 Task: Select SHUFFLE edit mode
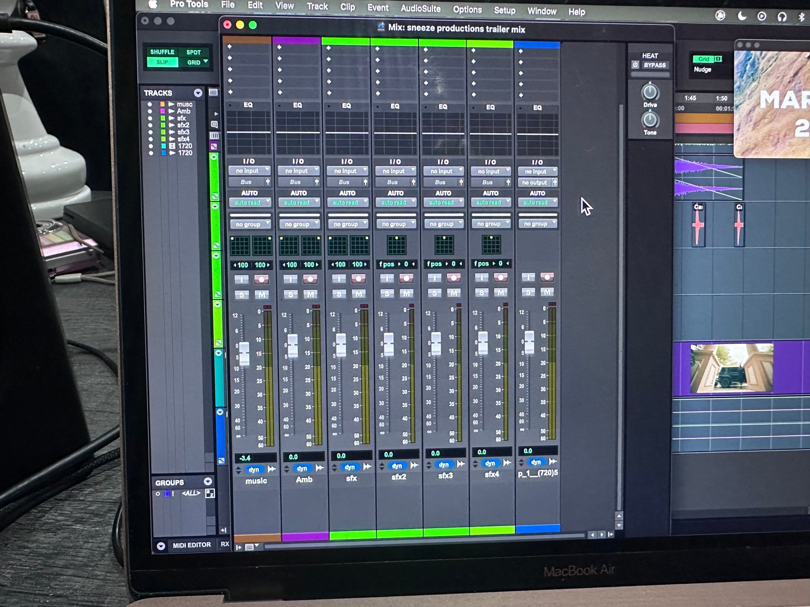[162, 52]
